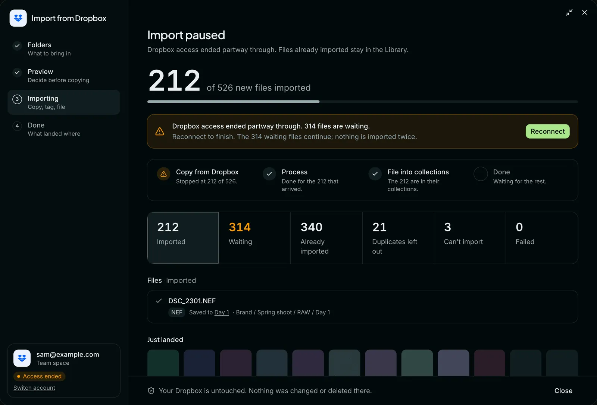Open the first dark green Just landed thumbnail

[x=163, y=363]
